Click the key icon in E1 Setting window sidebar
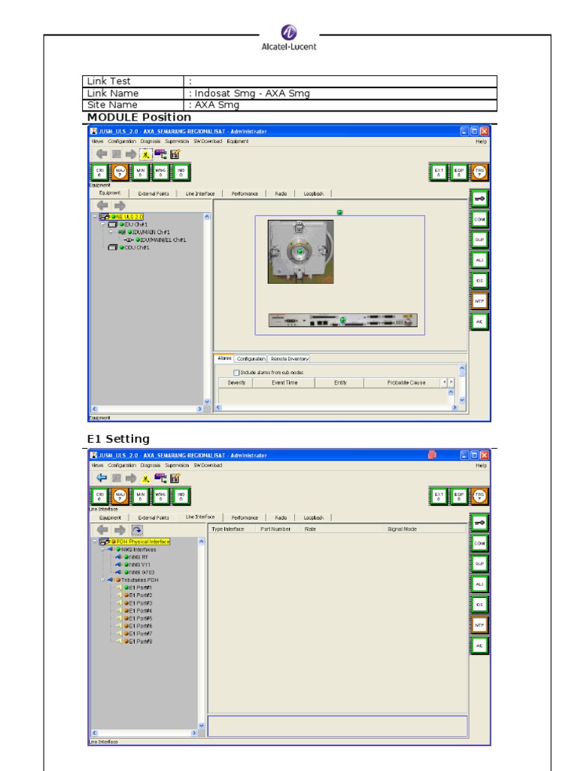The image size is (578, 771). (x=479, y=523)
